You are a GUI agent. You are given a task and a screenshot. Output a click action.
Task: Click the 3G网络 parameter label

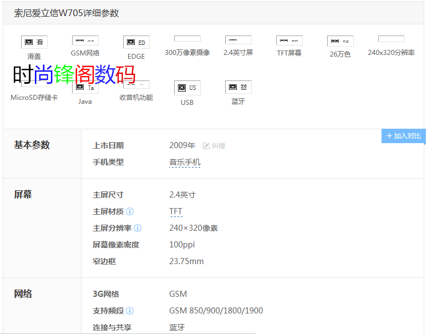tap(106, 294)
